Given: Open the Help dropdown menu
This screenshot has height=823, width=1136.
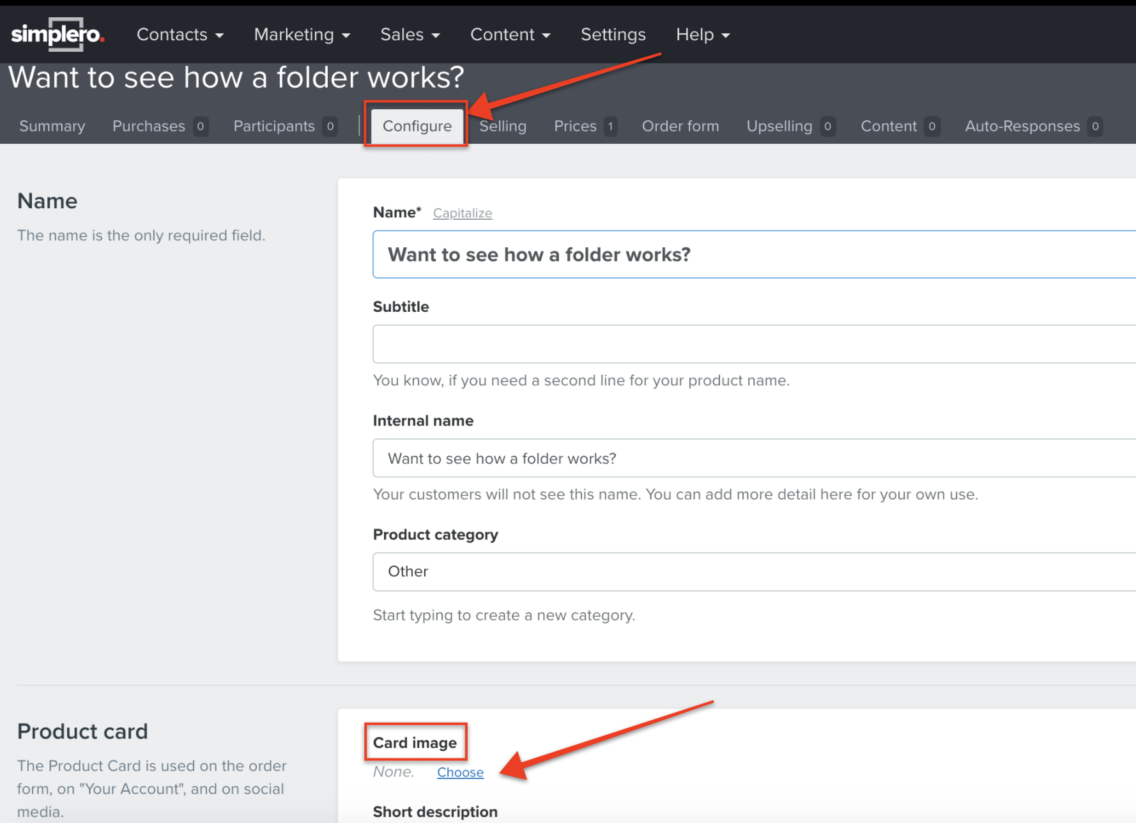Looking at the screenshot, I should 703,35.
